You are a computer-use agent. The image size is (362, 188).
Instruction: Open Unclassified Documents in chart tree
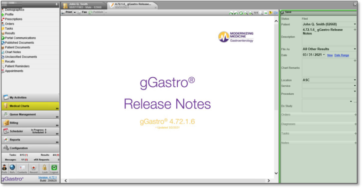(x=21, y=57)
